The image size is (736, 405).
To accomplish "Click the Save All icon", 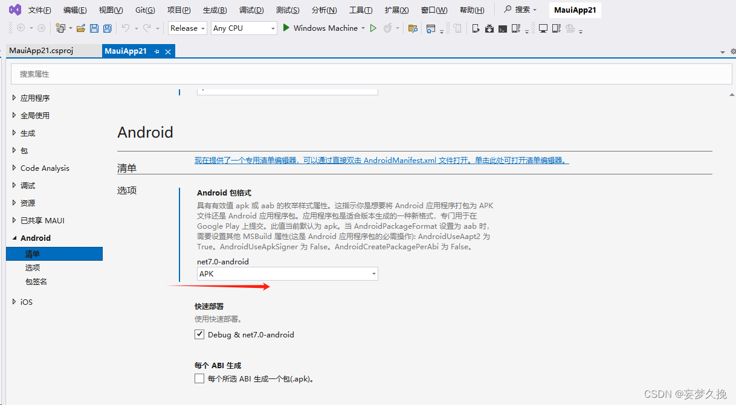I will pos(108,28).
